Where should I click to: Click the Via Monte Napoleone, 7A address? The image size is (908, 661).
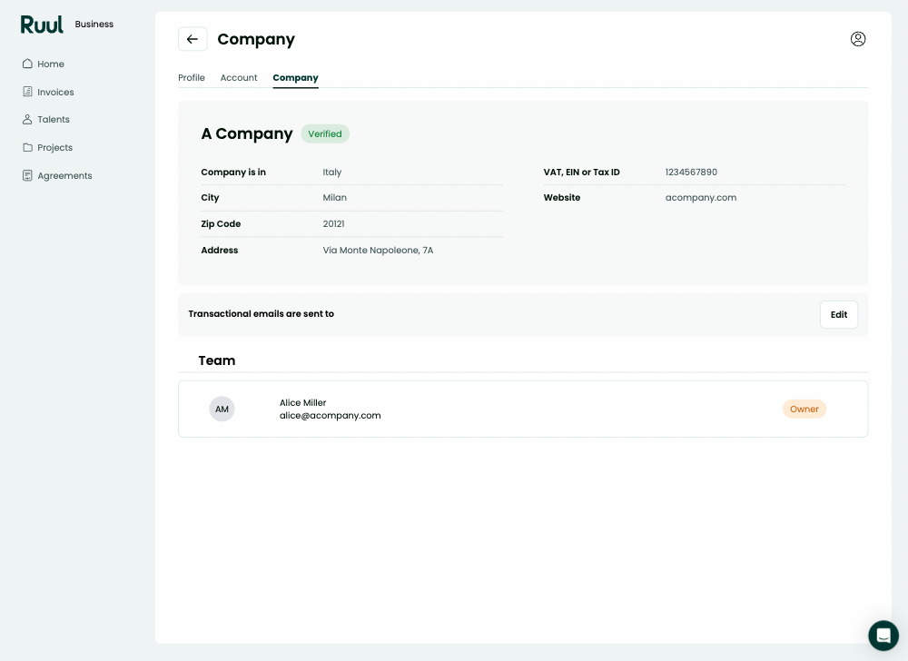[378, 250]
